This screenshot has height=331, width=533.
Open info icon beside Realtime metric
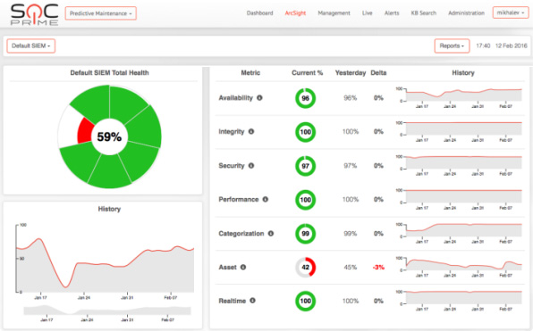point(252,301)
